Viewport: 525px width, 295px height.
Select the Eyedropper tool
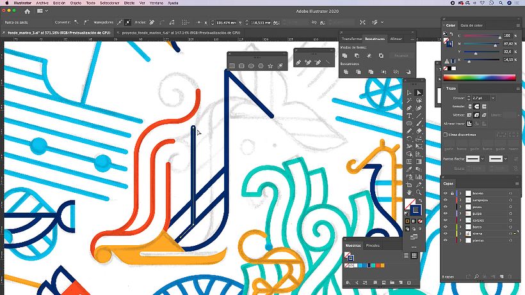tap(409, 169)
